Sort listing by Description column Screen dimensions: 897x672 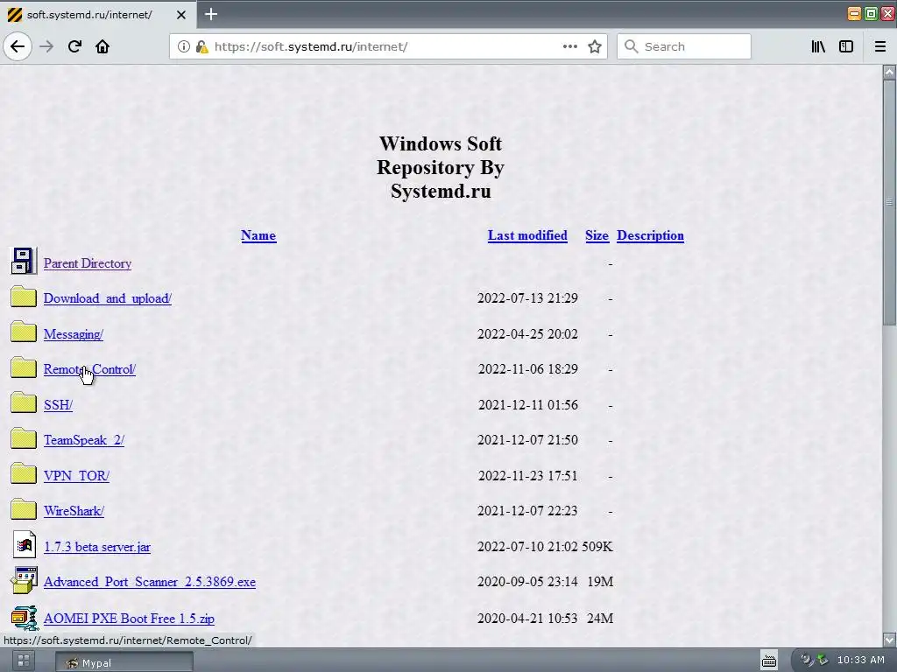651,235
